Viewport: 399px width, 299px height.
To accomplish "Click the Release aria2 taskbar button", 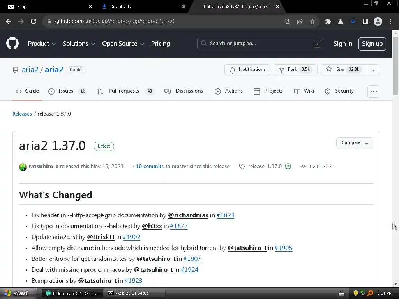I will tap(72, 294).
